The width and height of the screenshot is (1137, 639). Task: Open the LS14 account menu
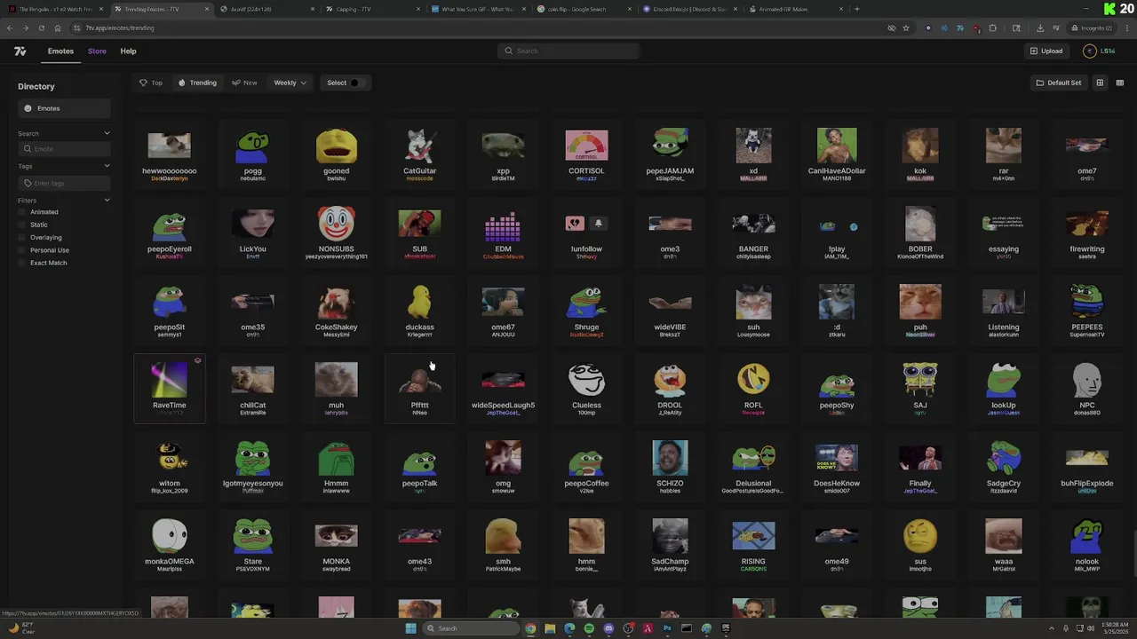coord(1100,51)
